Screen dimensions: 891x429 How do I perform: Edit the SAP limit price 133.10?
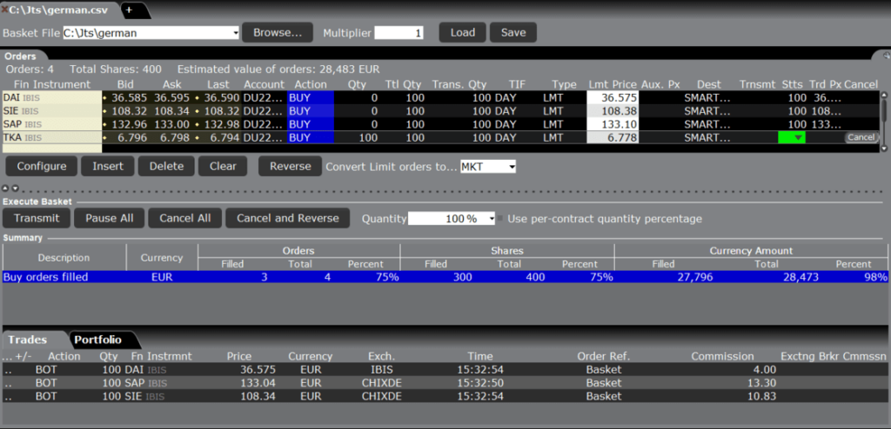click(612, 123)
